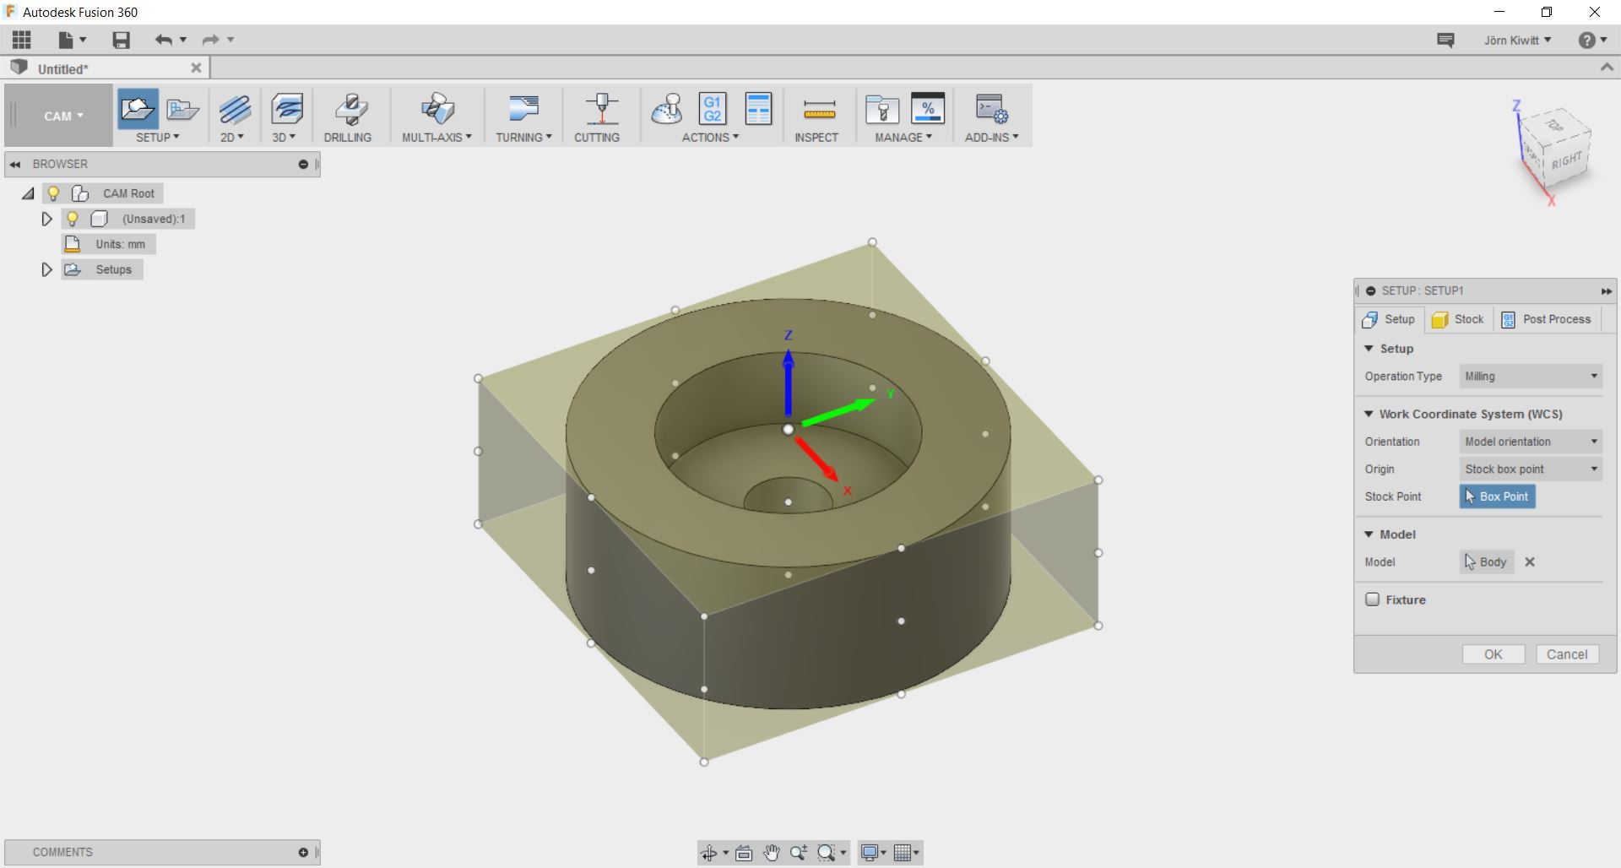Click the Inspect measure icon
1621x868 pixels.
click(819, 109)
